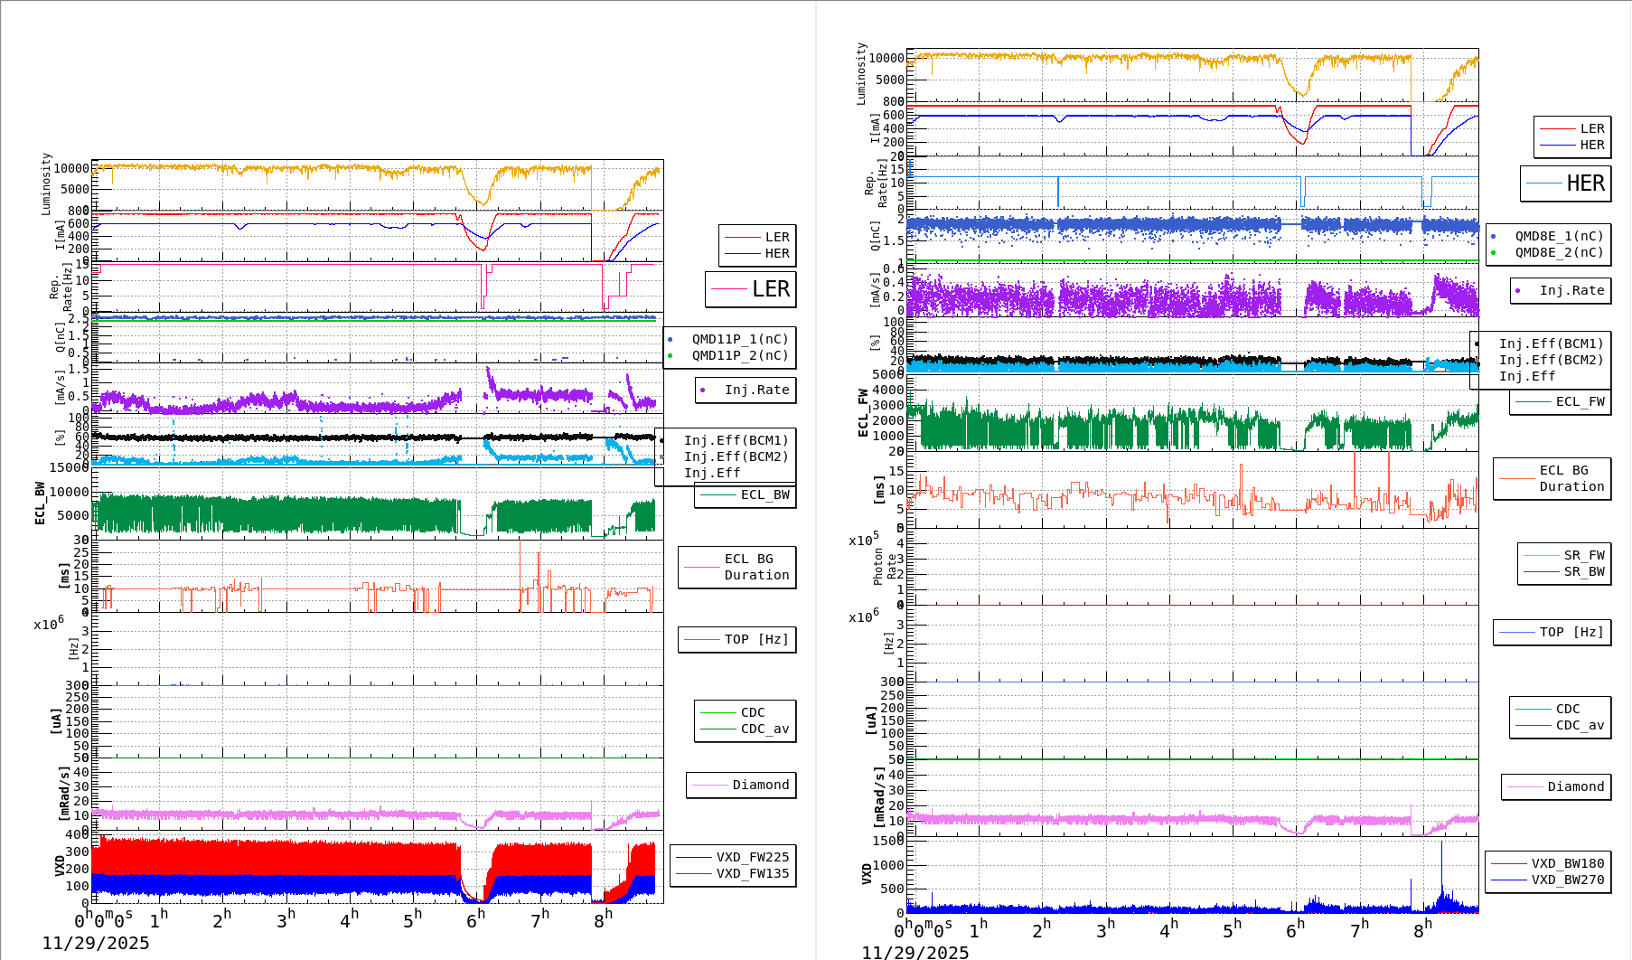Open the CDC / CDC_av legend box on the right
Screen dimensions: 1632x960
click(x=1559, y=717)
